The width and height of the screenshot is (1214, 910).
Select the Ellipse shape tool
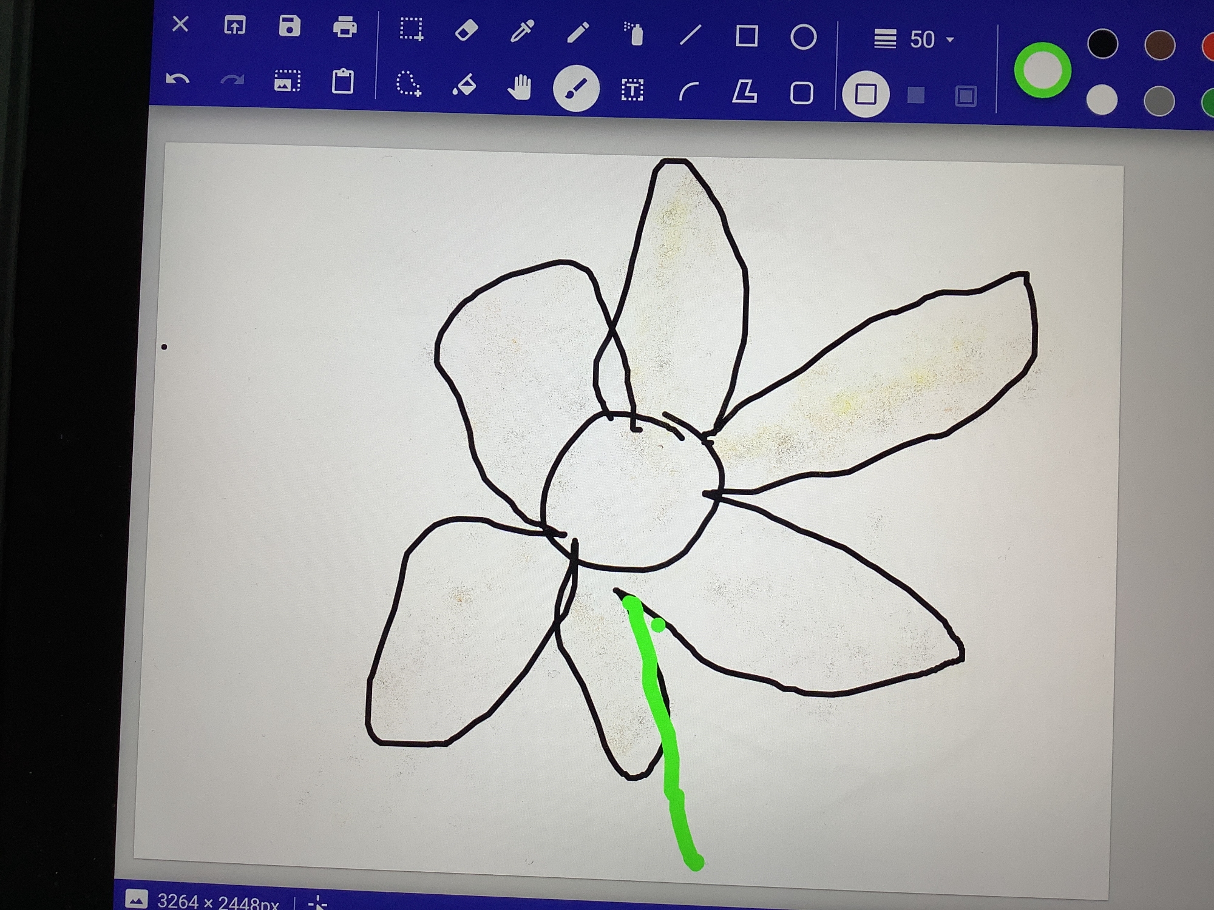[x=803, y=37]
